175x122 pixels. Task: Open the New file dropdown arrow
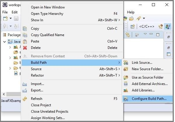point(10,19)
